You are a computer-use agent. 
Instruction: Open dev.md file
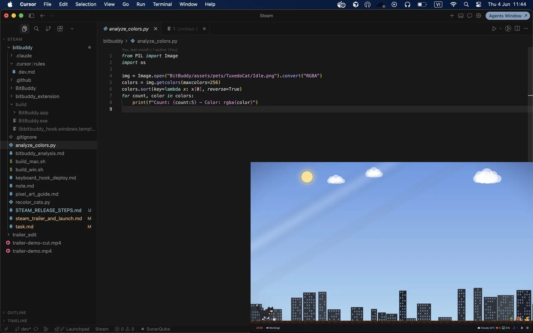pyautogui.click(x=49, y=72)
